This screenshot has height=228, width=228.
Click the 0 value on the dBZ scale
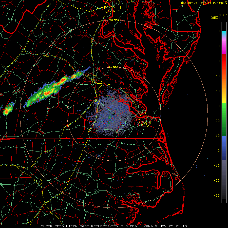(219, 151)
